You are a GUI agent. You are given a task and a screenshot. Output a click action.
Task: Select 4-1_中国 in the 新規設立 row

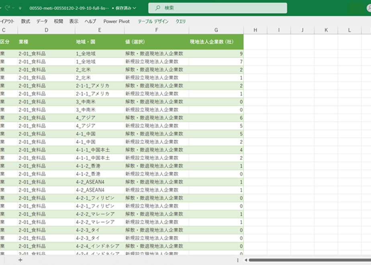pos(100,142)
